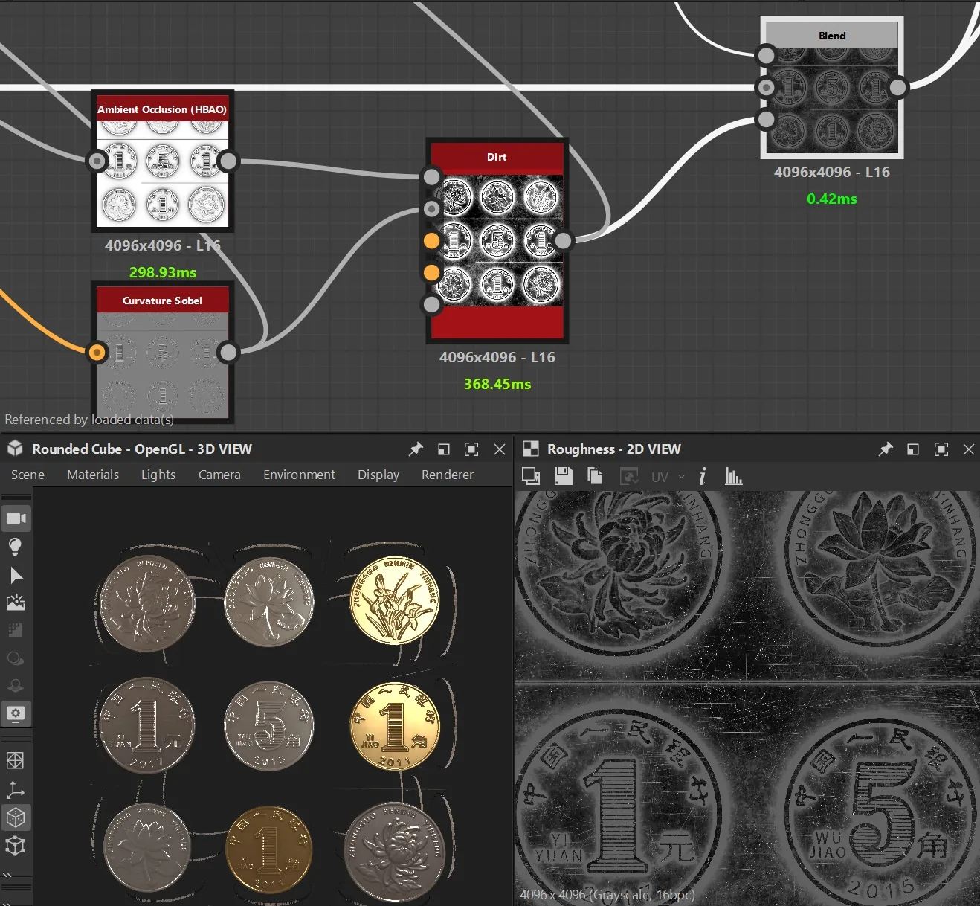Click the Ambient Occlusion (HBAO) node thumbnail
980x906 pixels.
point(162,173)
